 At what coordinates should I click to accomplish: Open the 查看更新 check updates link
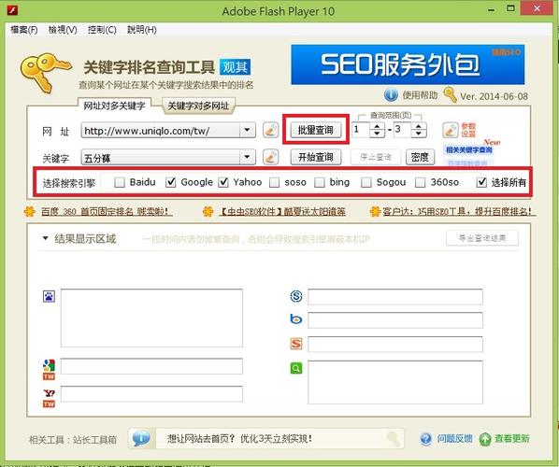512,439
